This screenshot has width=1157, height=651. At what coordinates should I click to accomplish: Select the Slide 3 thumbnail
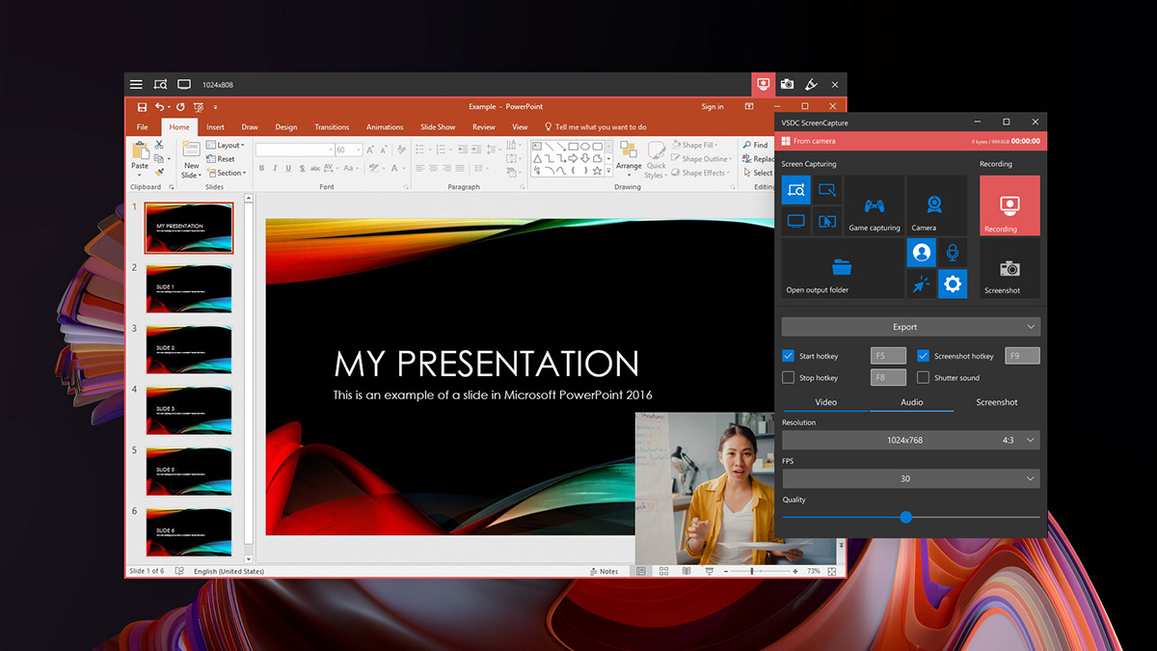point(189,347)
